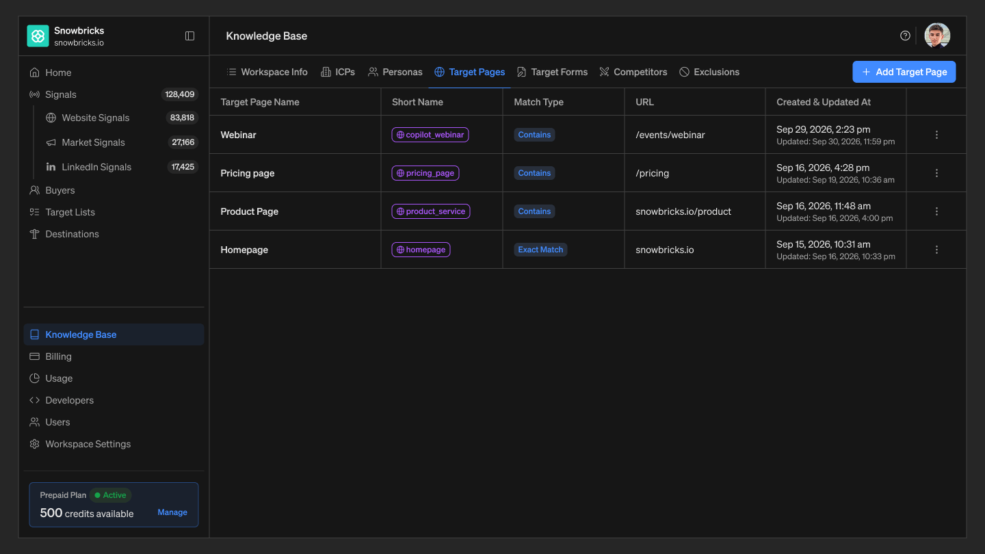
Task: Click the Usage pie chart icon
Action: pos(34,378)
